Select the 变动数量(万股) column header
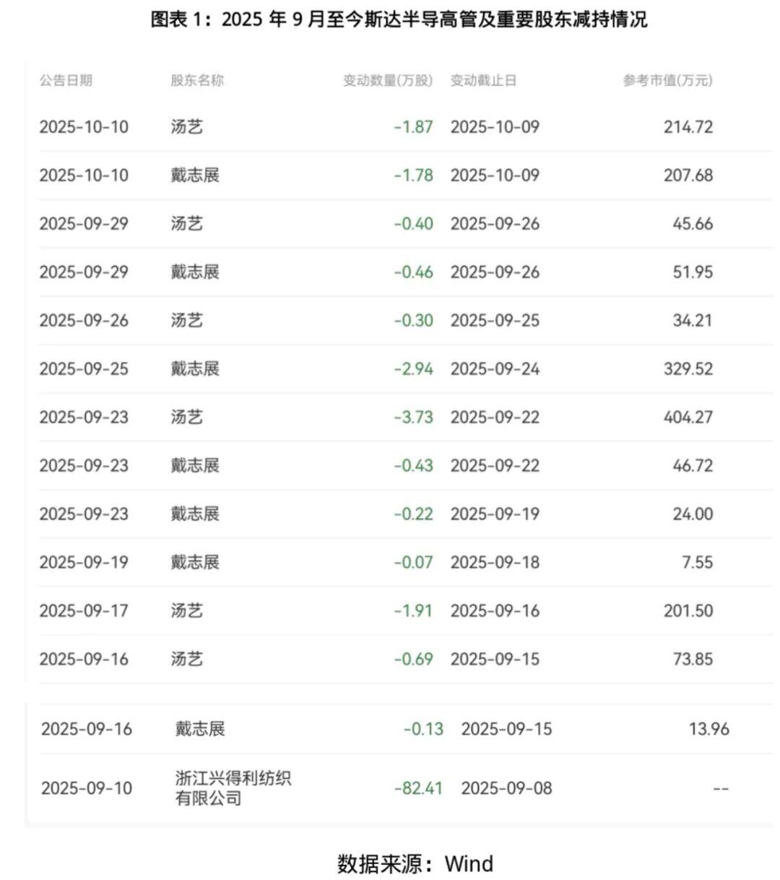 pos(387,80)
